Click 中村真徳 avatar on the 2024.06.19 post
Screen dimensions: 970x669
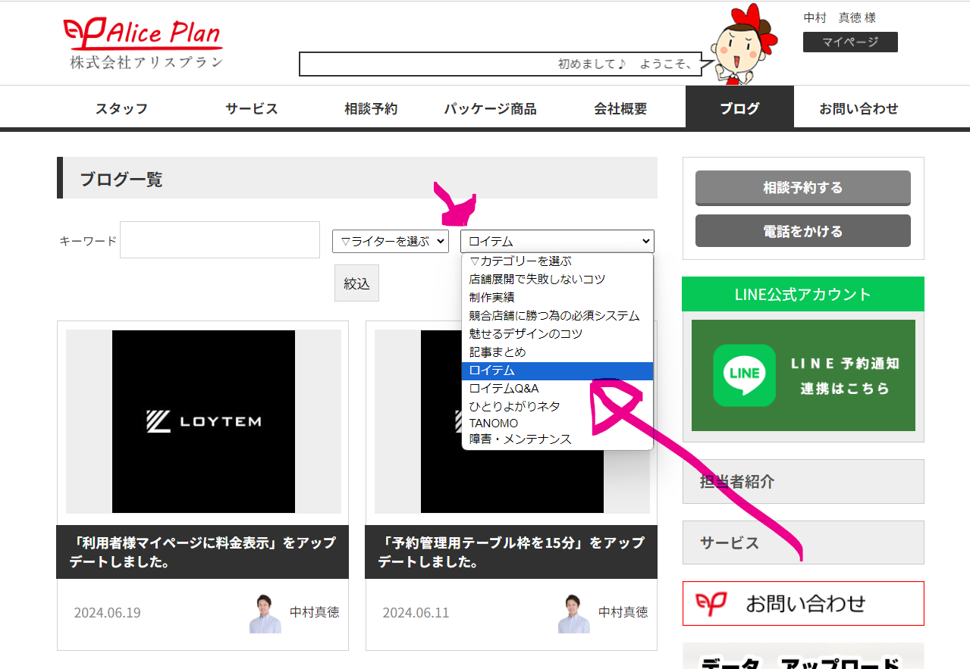pyautogui.click(x=265, y=613)
